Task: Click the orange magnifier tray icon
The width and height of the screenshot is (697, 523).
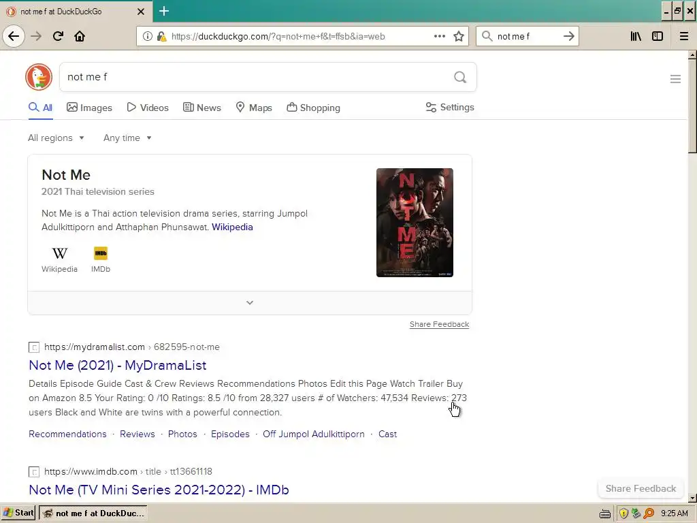Action: coord(649,513)
